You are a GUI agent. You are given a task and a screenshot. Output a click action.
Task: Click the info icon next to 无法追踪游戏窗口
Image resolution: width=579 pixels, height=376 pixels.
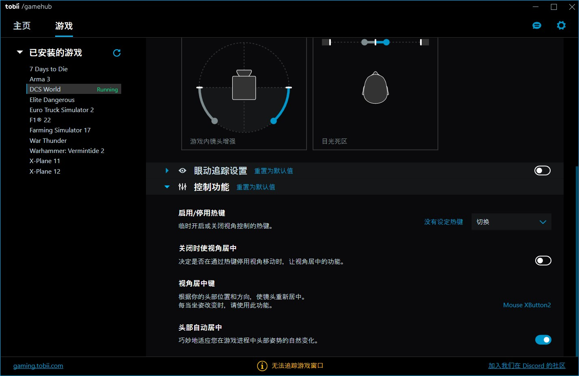coord(262,366)
